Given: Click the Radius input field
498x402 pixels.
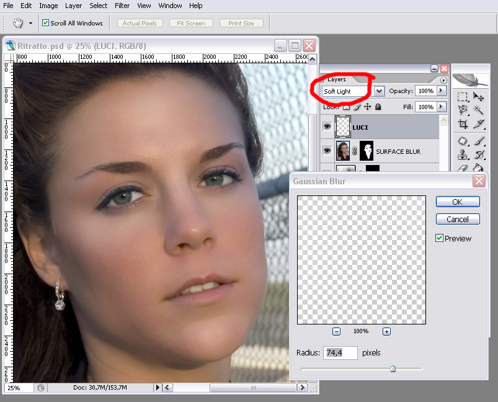Looking at the screenshot, I should pos(340,353).
